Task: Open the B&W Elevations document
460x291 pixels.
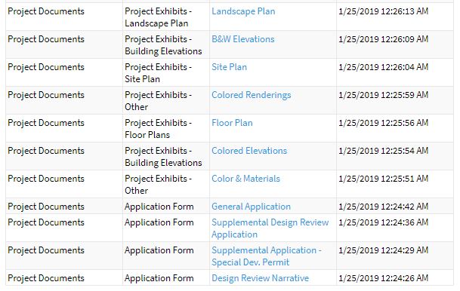Action: (243, 39)
